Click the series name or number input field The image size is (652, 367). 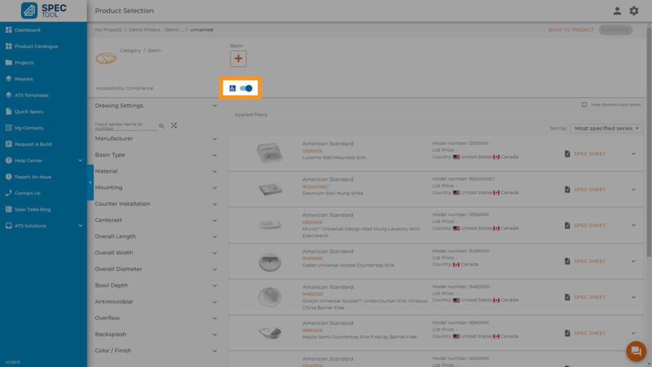(125, 126)
